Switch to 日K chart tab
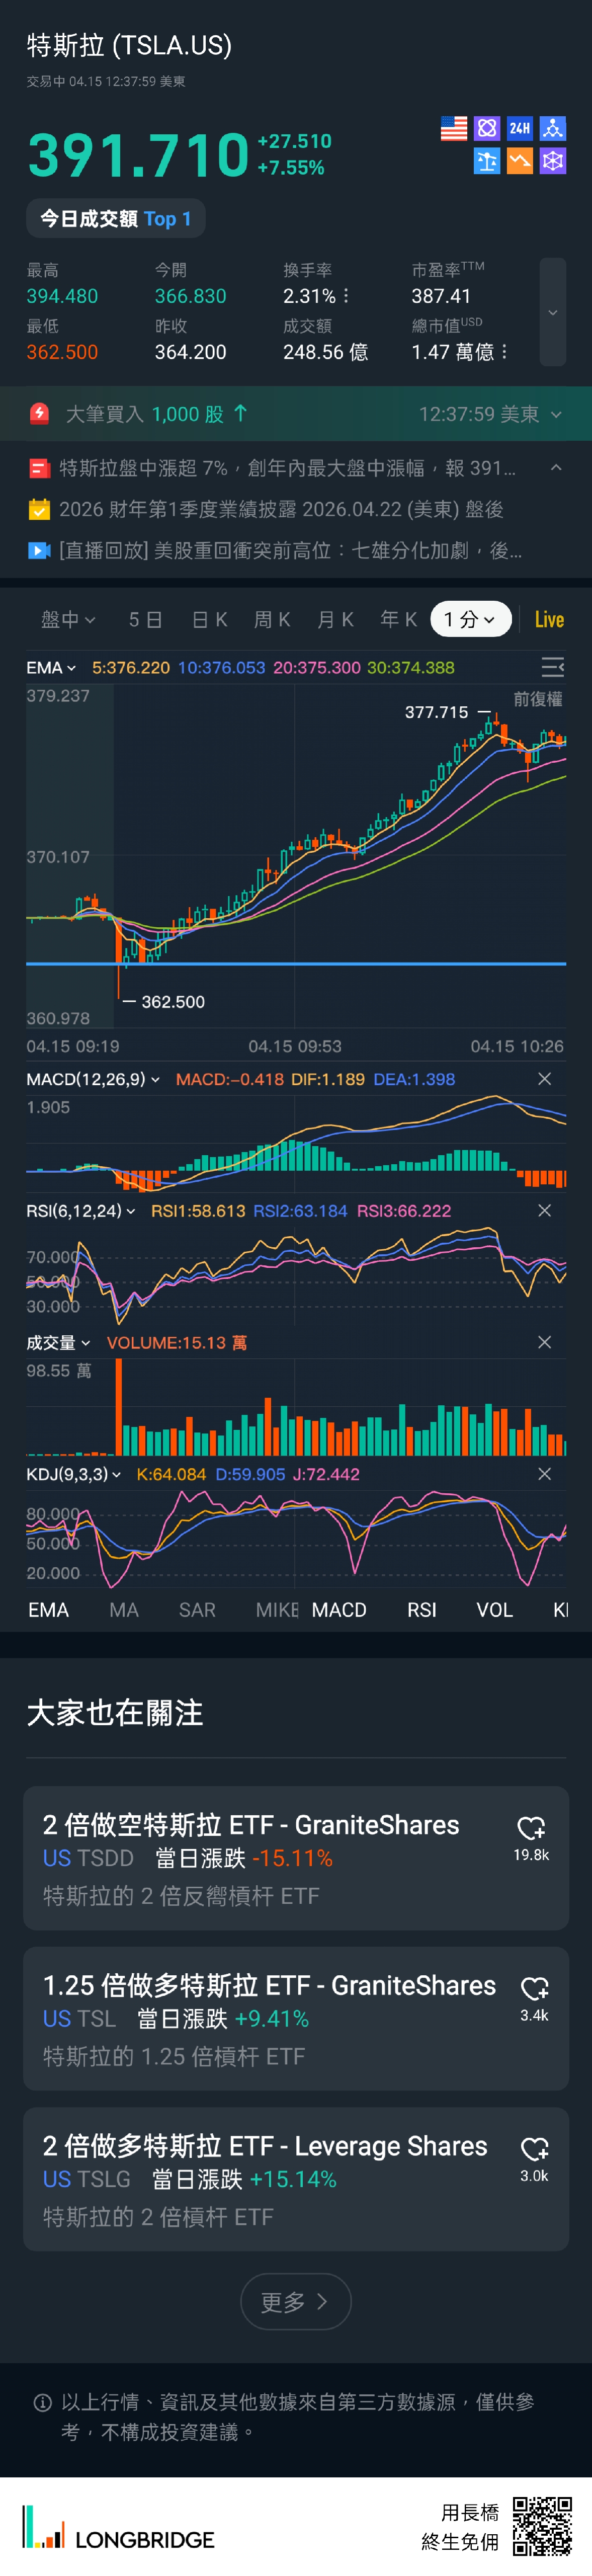This screenshot has height=2576, width=592. click(x=210, y=620)
